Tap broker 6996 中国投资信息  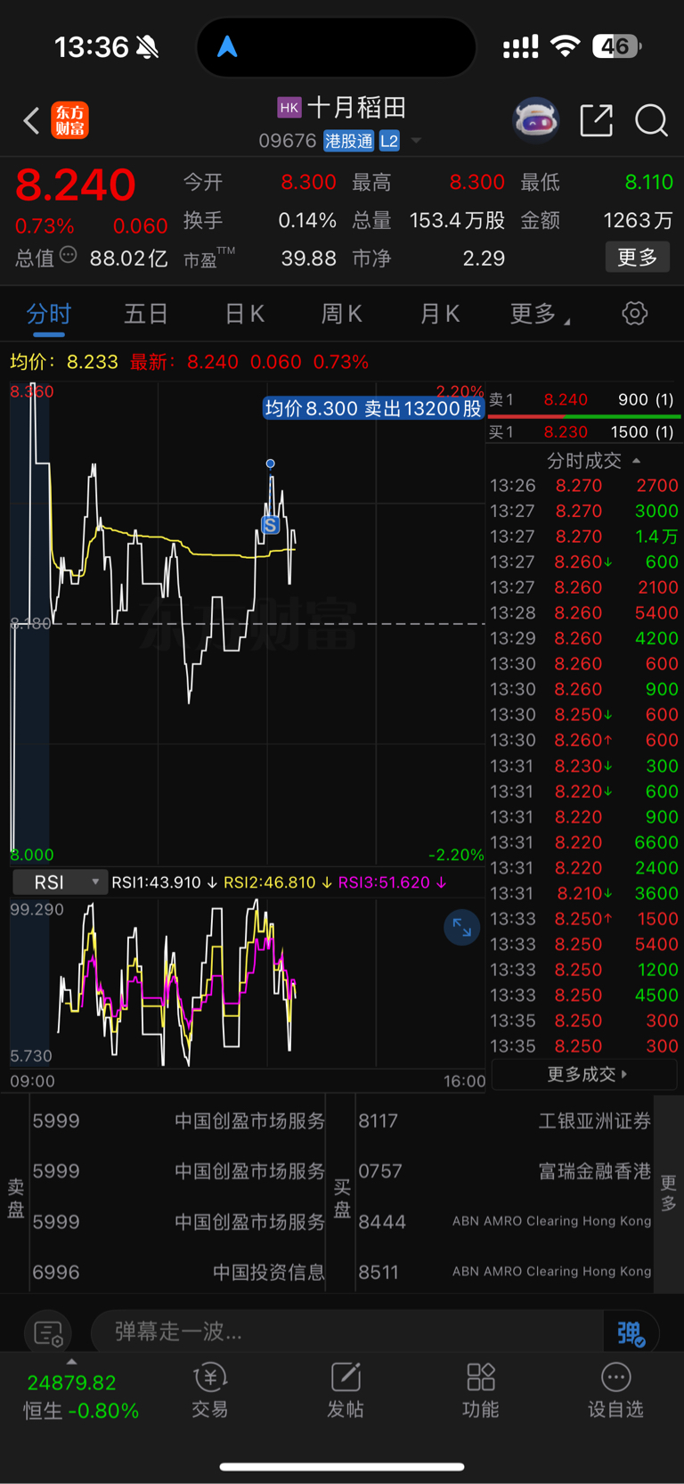pyautogui.click(x=178, y=1272)
